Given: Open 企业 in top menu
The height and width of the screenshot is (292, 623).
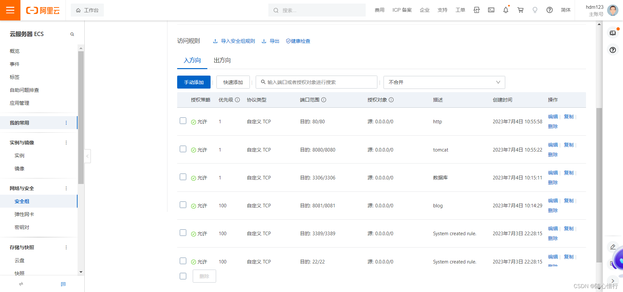Looking at the screenshot, I should [424, 10].
